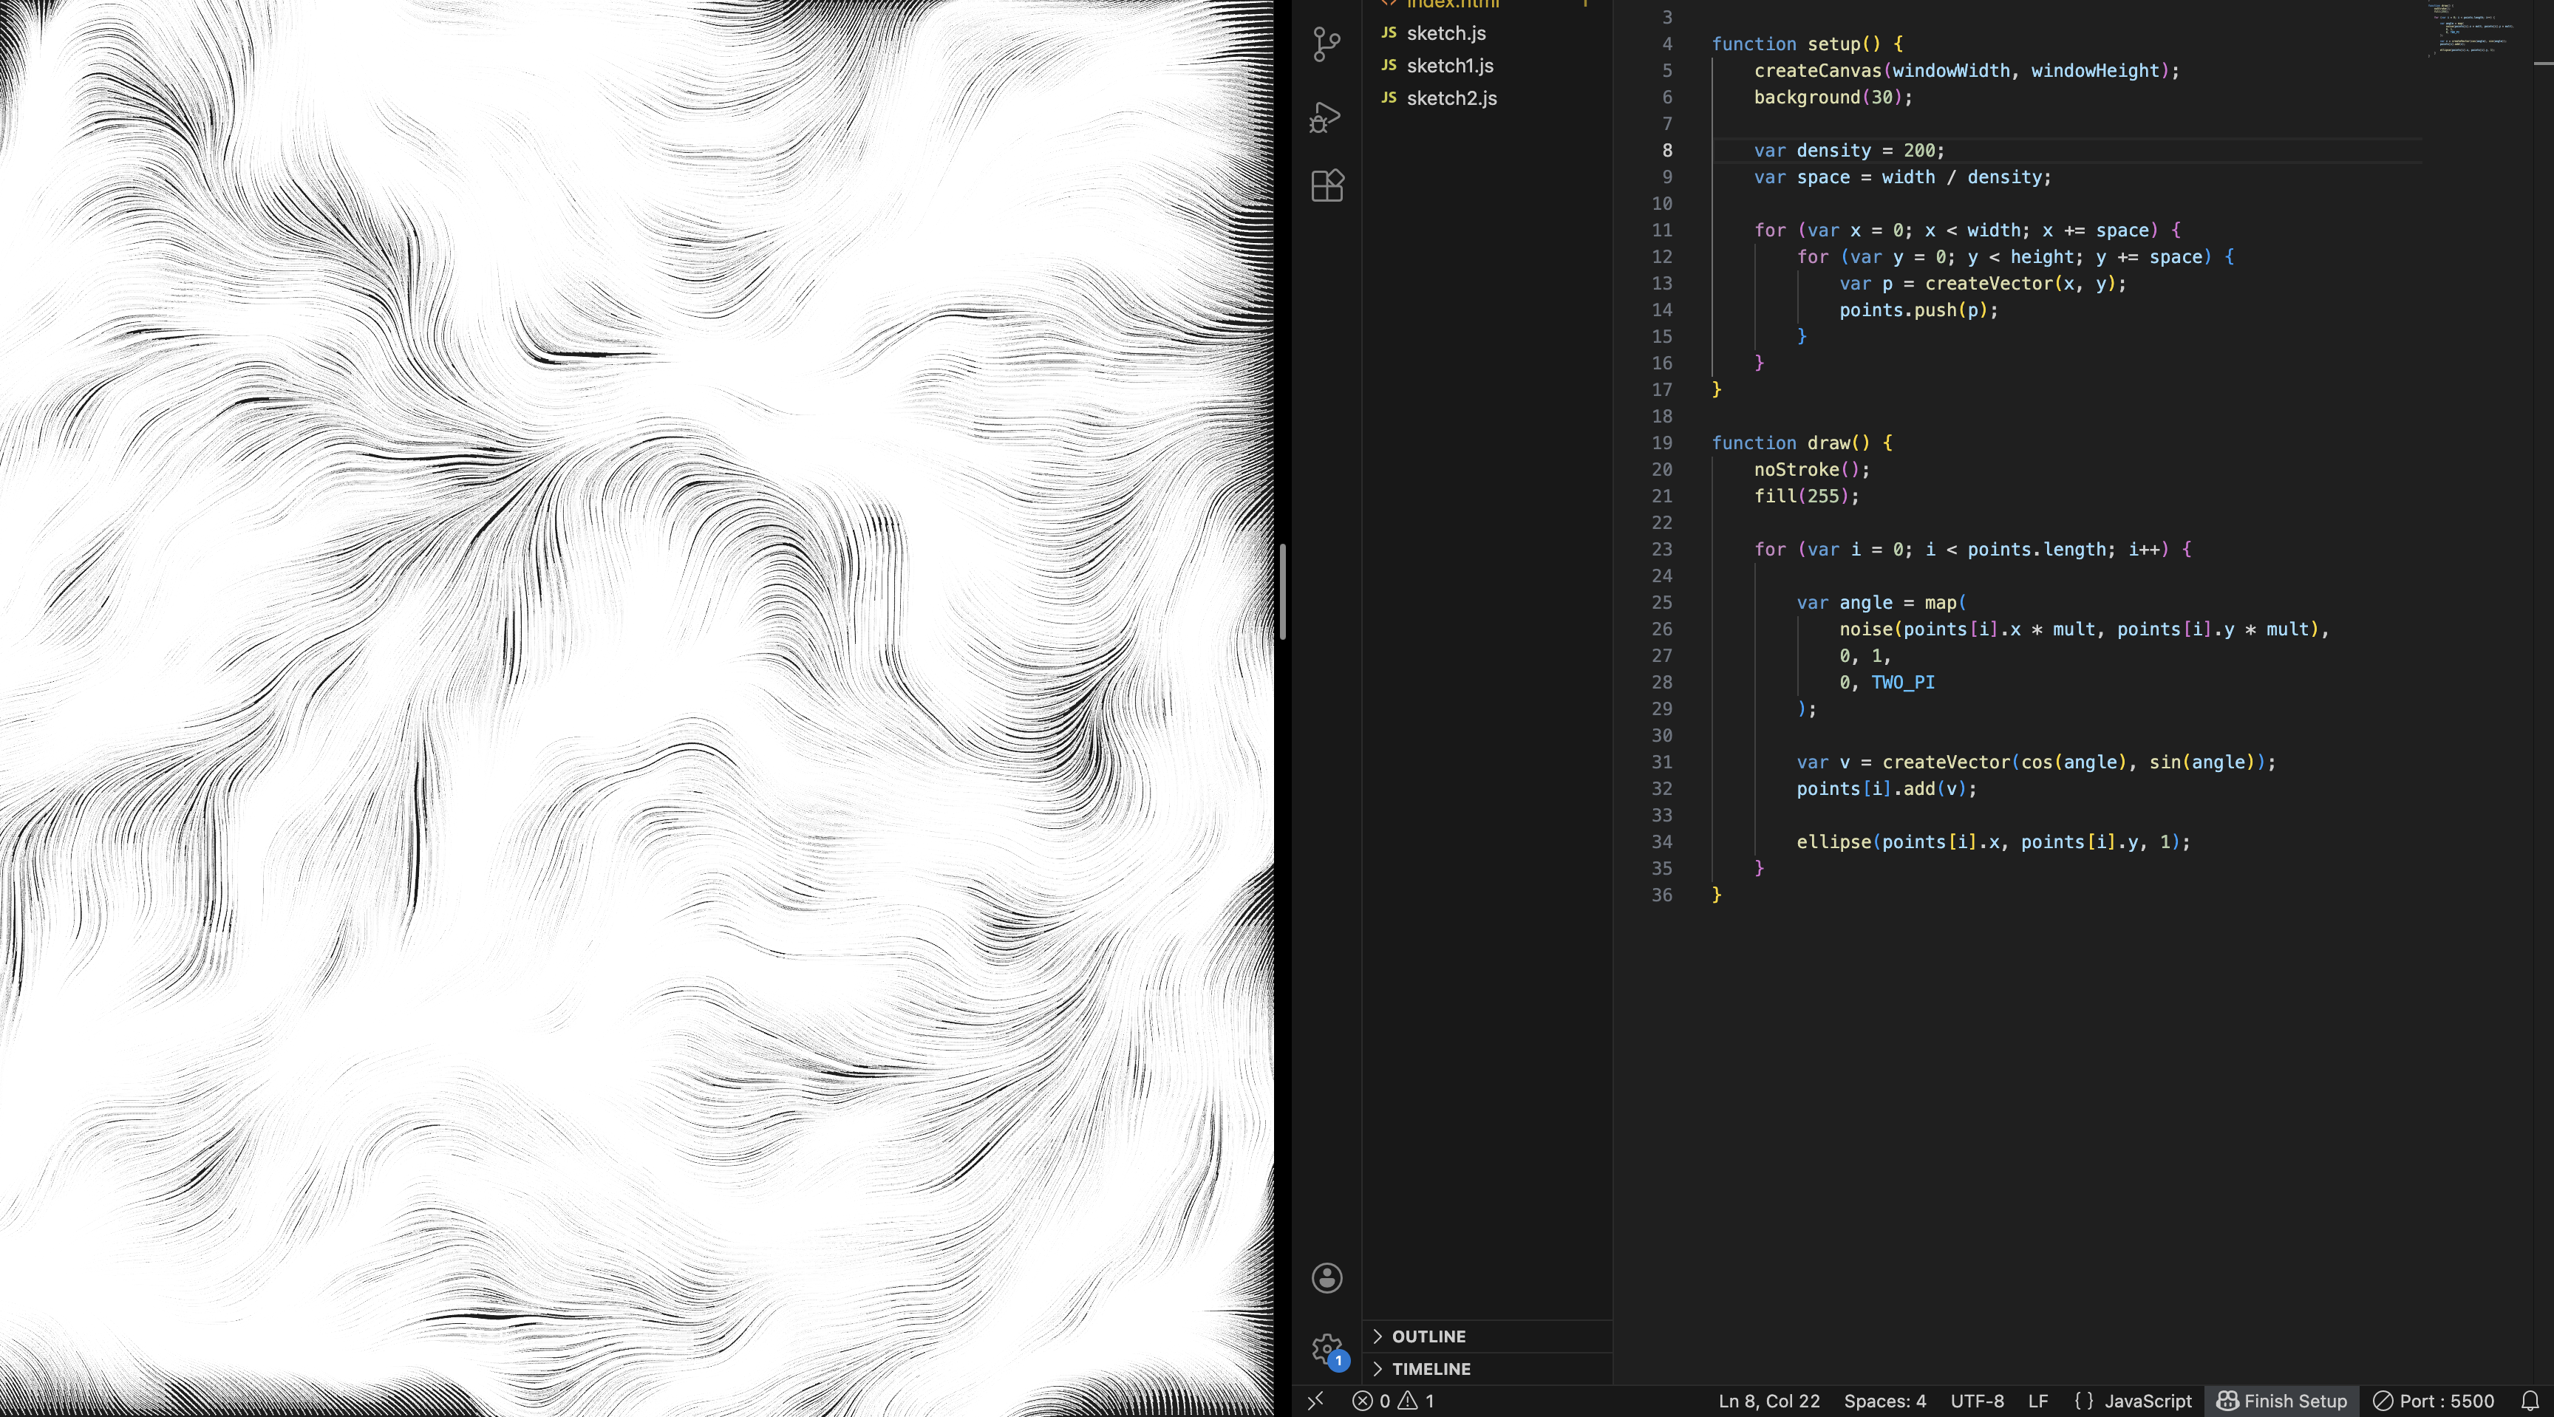Change end of line sequence LF
The height and width of the screenshot is (1417, 2554).
(2038, 1401)
